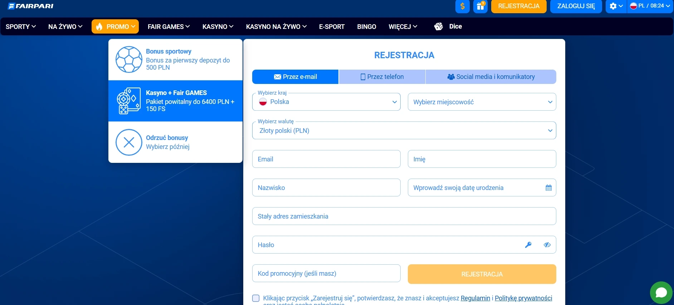Check the terms acceptance checkbox
This screenshot has width=674, height=305.
point(256,298)
